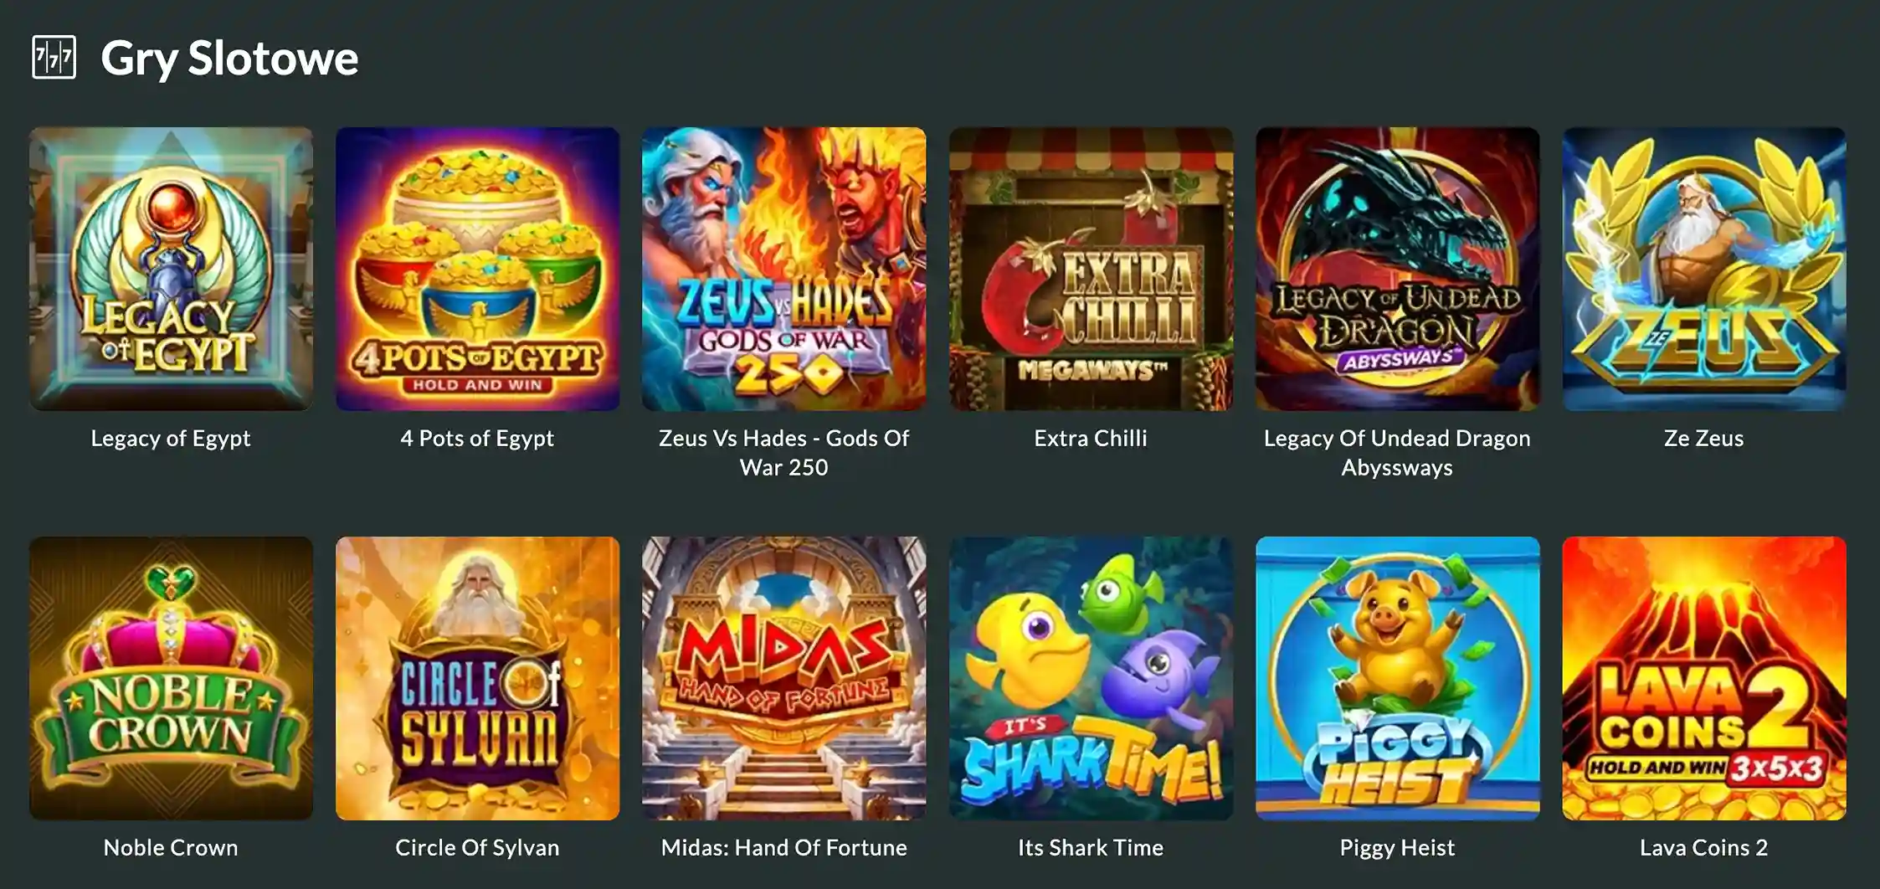This screenshot has width=1880, height=889.
Task: Click the Ze Zeus title text
Action: [x=1703, y=438]
